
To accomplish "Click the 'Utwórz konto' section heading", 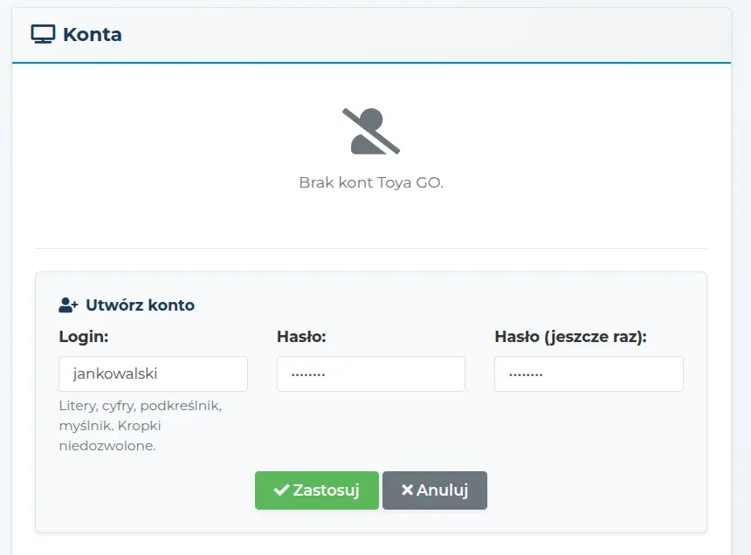I will coord(140,305).
